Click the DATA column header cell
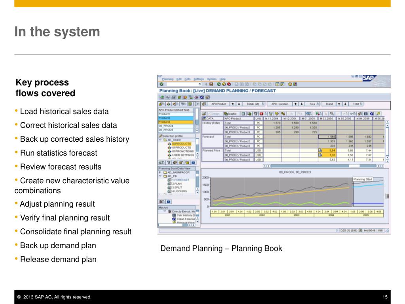 click(212, 118)
